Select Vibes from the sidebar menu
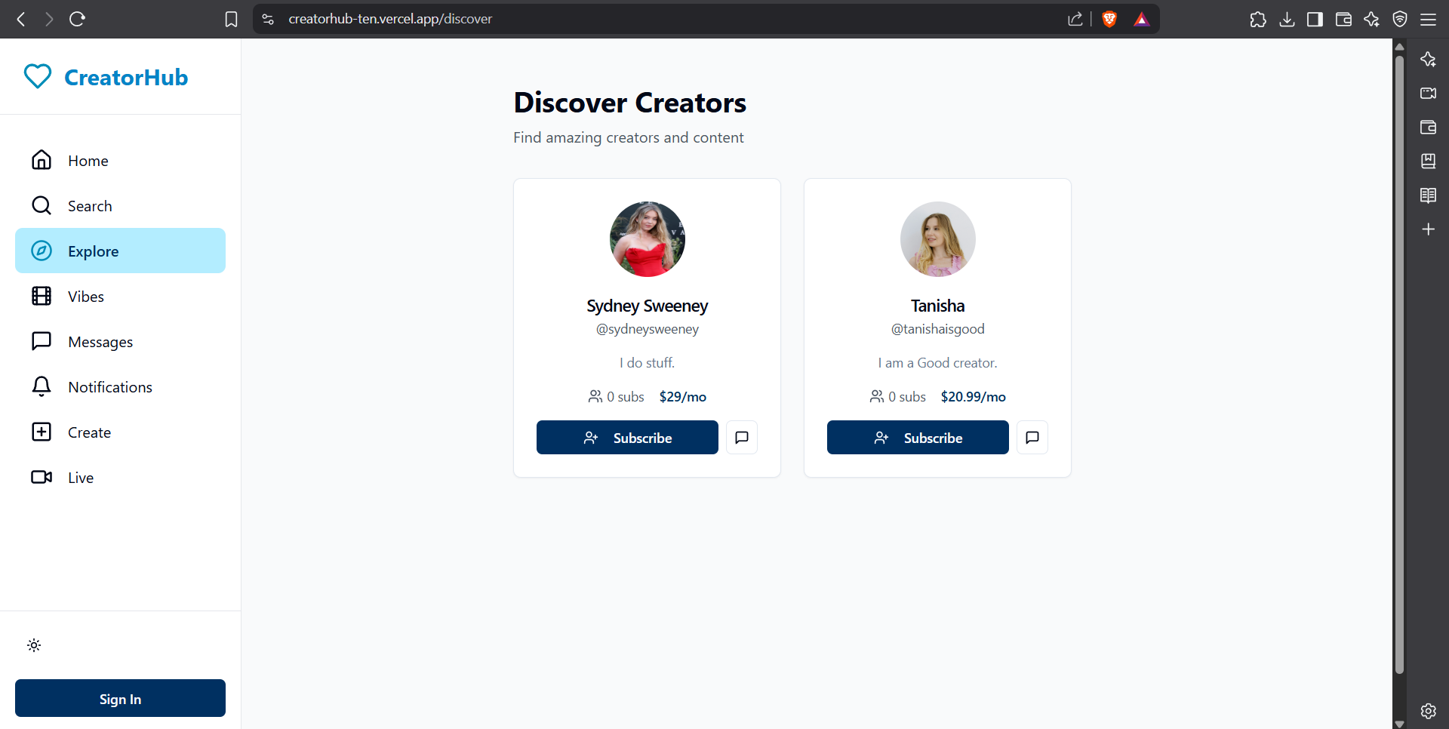This screenshot has width=1449, height=729. coord(85,296)
